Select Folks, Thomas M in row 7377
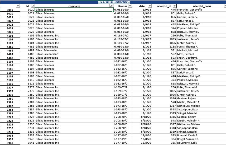This screenshot has width=226, height=145. click(201, 87)
